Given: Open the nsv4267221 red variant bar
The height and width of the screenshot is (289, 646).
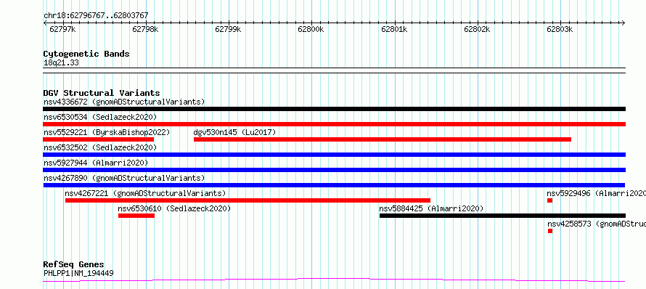Looking at the screenshot, I should coord(248,200).
